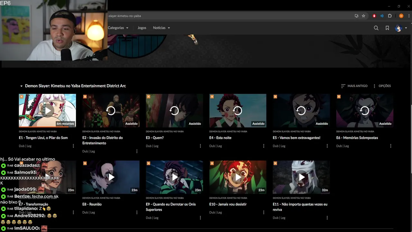Open title E1 - Tengen Uzui, o Pilar do Som
The width and height of the screenshot is (412, 232).
point(43,138)
